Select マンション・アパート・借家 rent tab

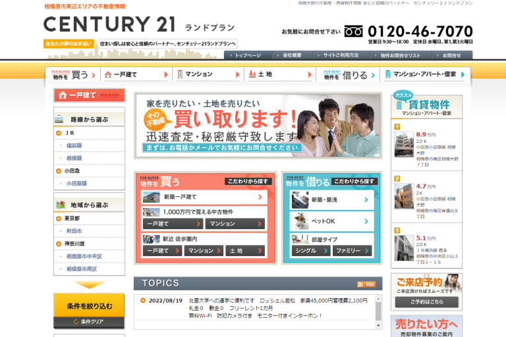point(425,74)
